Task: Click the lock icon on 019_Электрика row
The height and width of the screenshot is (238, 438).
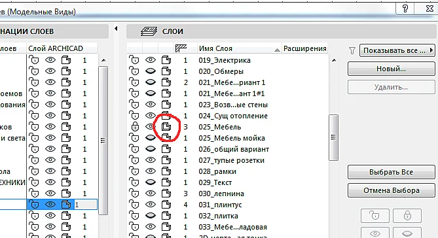Action: click(134, 60)
